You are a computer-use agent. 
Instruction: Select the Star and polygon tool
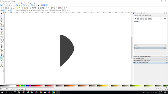point(1,34)
